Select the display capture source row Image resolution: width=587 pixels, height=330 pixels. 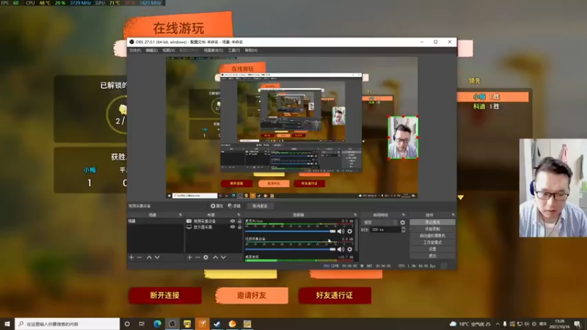click(x=214, y=227)
